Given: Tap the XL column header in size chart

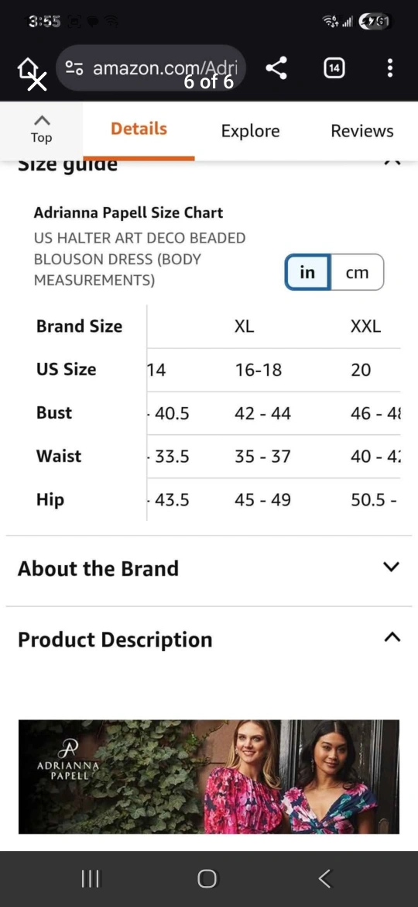Looking at the screenshot, I should coord(244,326).
